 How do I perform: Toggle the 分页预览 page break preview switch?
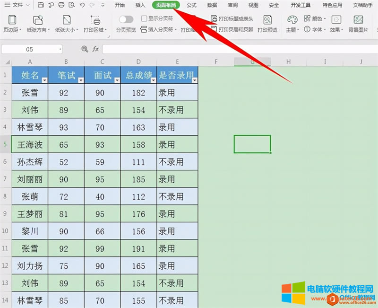[x=126, y=19]
